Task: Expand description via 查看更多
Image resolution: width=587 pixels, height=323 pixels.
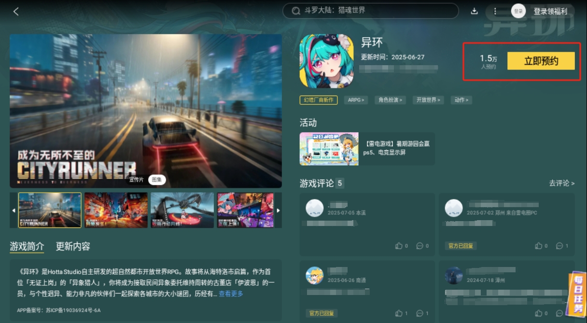Action: tap(231, 294)
